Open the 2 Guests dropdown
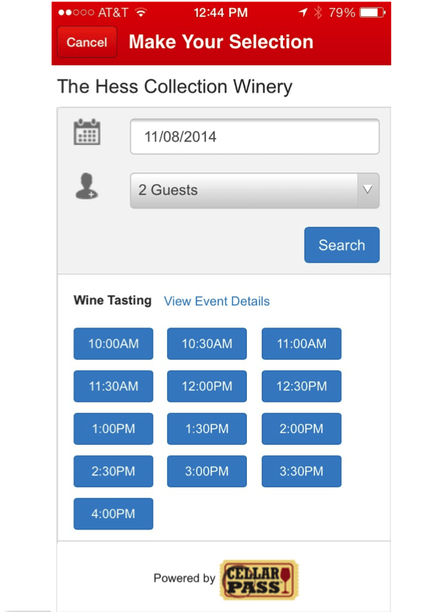444x612 pixels. [x=254, y=191]
